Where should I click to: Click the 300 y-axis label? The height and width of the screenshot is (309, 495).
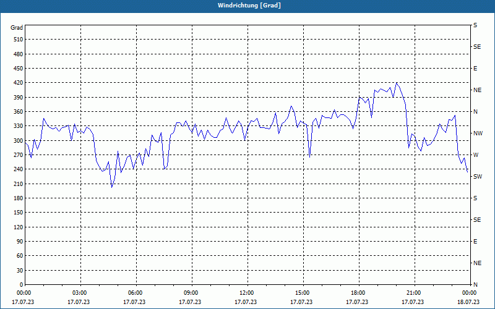[x=19, y=141]
